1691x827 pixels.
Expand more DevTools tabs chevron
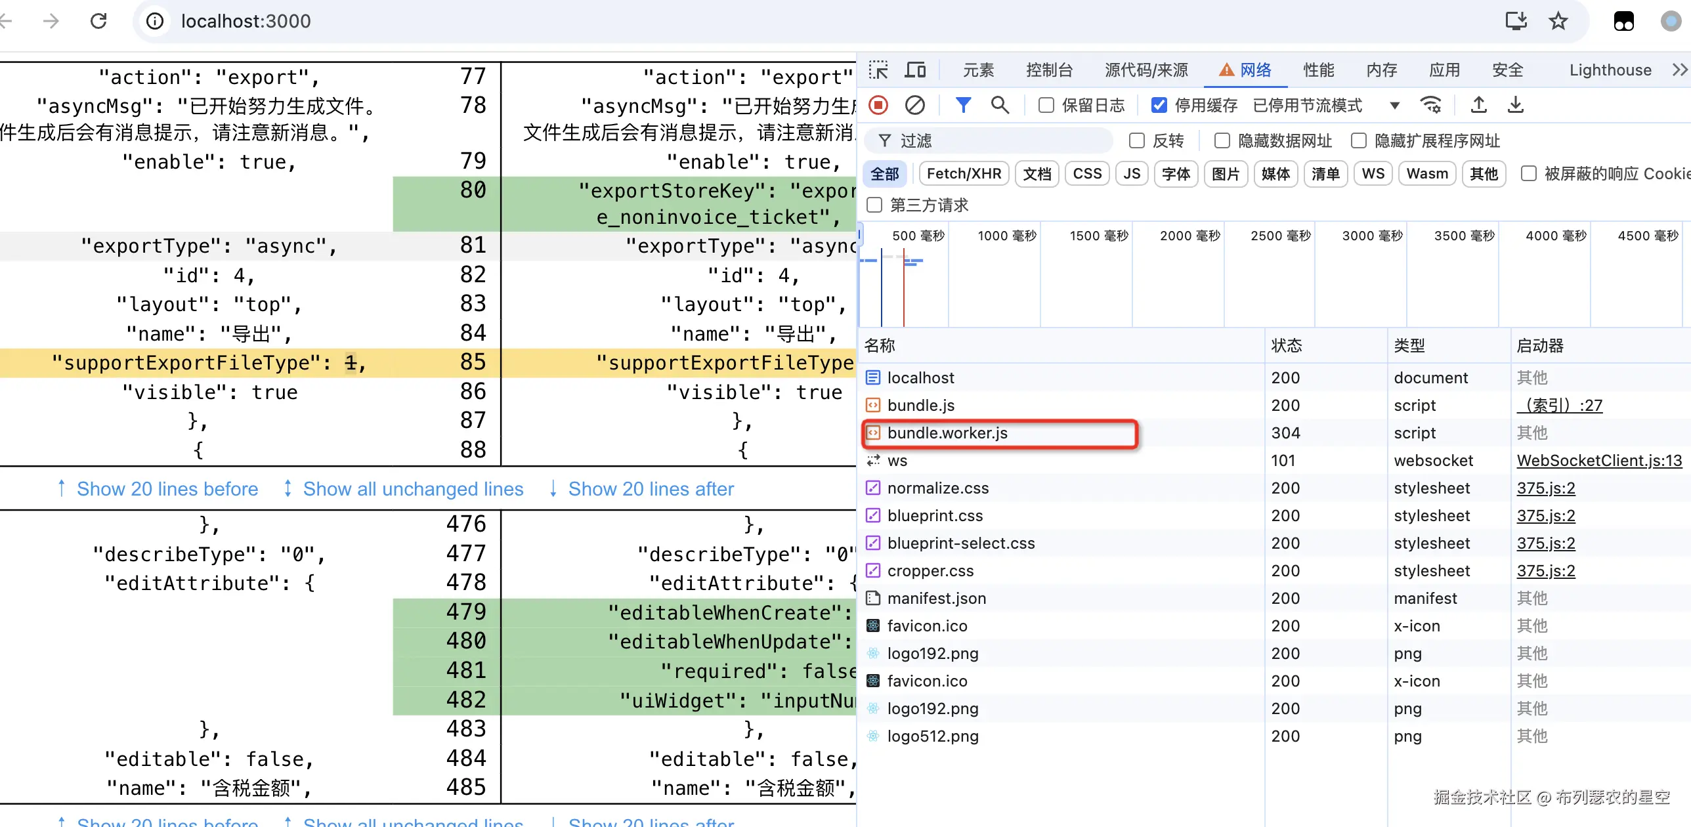[x=1679, y=70]
